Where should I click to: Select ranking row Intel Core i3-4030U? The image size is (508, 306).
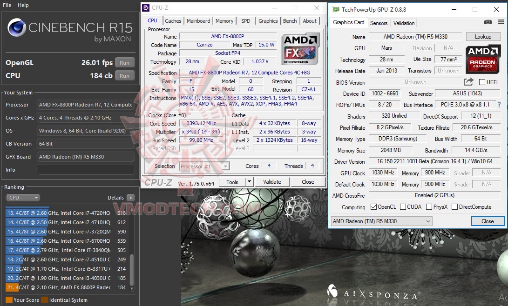66,278
